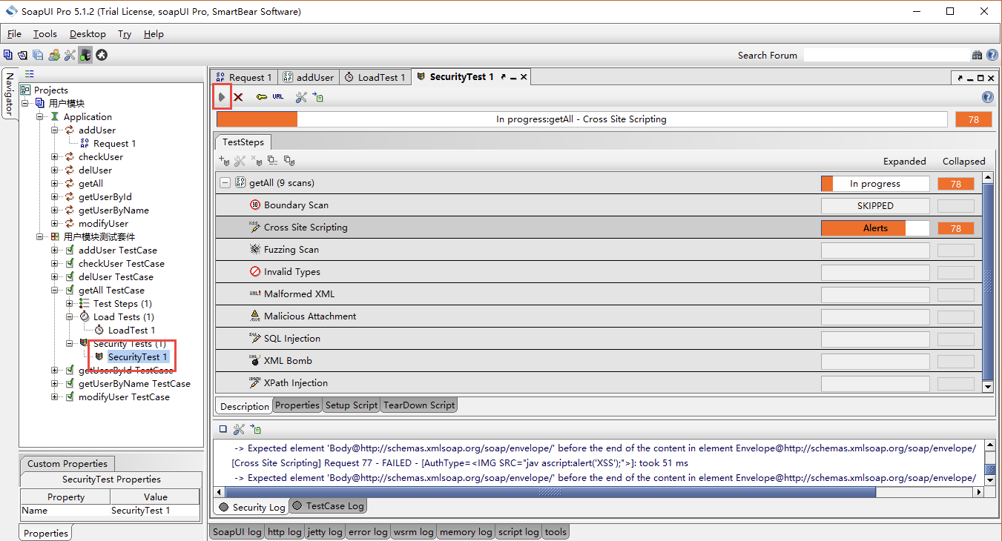Expand the Test Steps (1) node
The image size is (1002, 541).
70,304
